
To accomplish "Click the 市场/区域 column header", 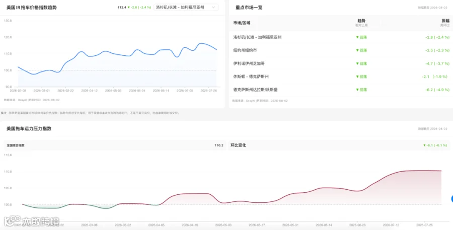I will coord(242,23).
